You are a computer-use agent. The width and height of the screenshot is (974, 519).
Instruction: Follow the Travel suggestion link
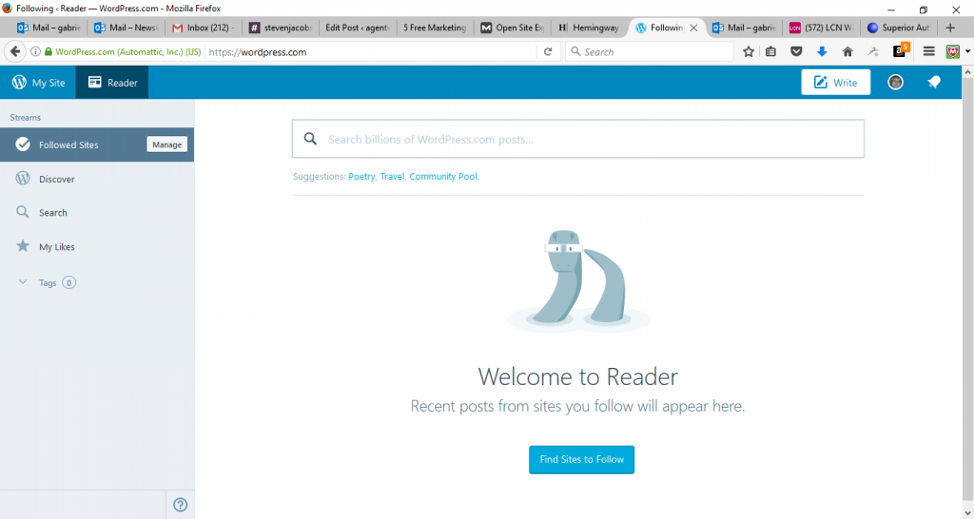392,176
